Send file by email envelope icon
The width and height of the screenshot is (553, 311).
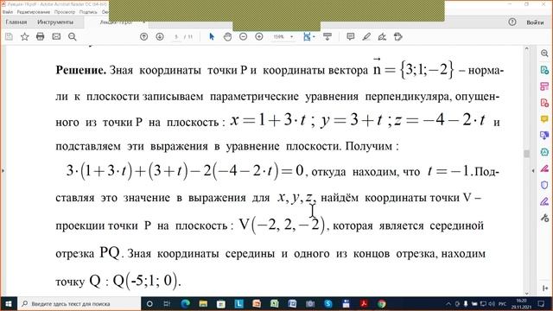pyautogui.click(x=56, y=36)
